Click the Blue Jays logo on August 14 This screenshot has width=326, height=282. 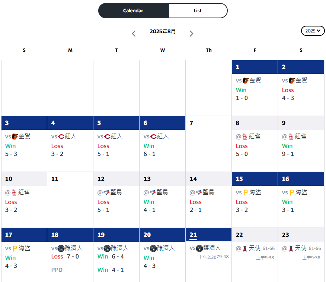199,192
